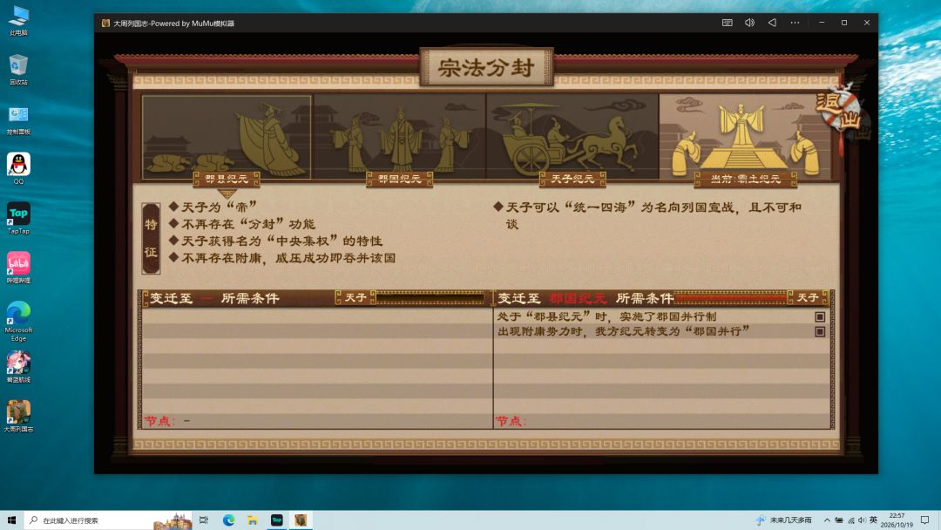
Task: Click the Task View taskbar icon
Action: [x=204, y=520]
